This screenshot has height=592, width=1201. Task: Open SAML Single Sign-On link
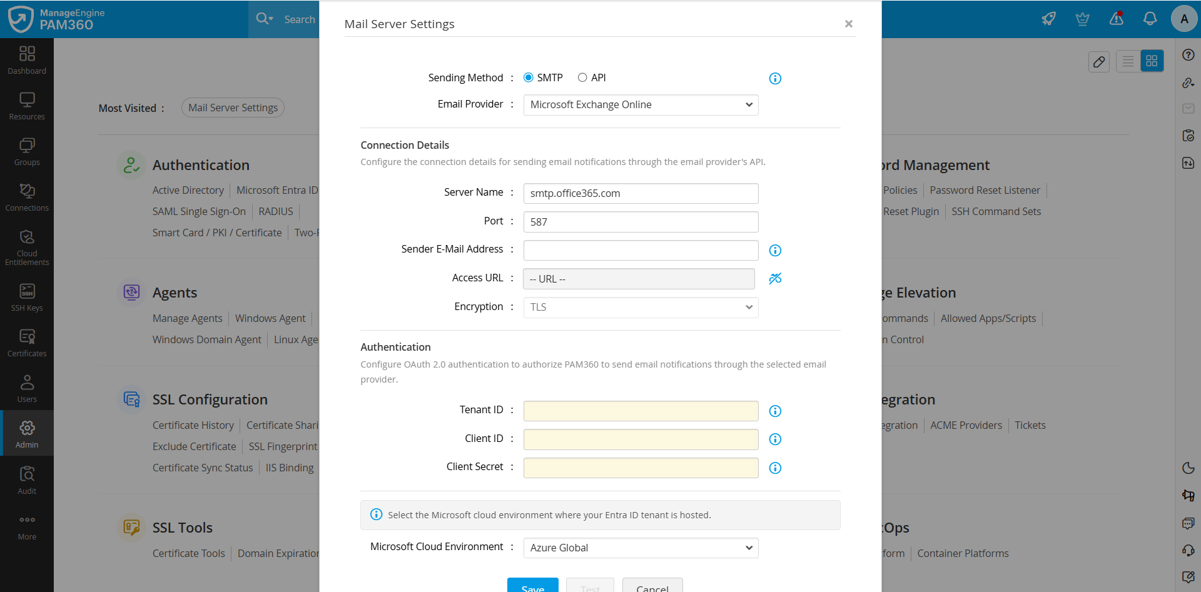pyautogui.click(x=199, y=211)
